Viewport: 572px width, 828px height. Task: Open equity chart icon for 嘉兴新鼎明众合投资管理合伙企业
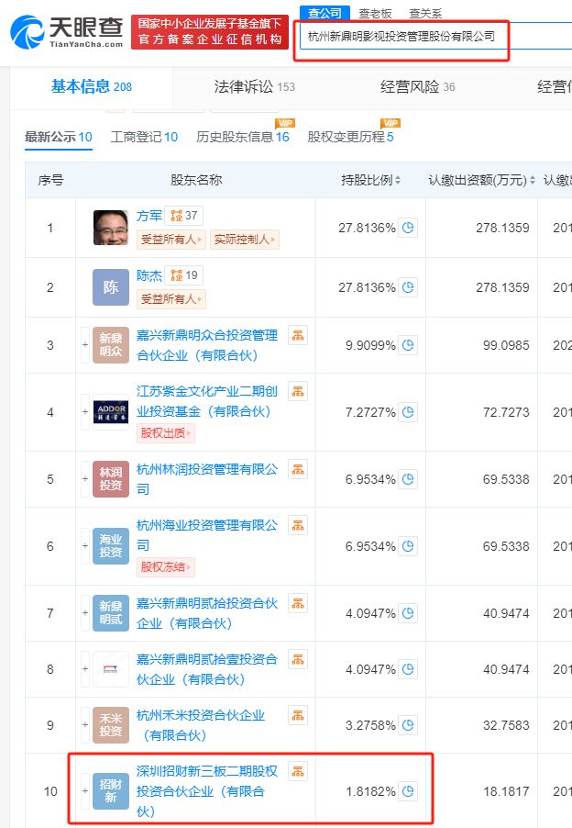[298, 335]
